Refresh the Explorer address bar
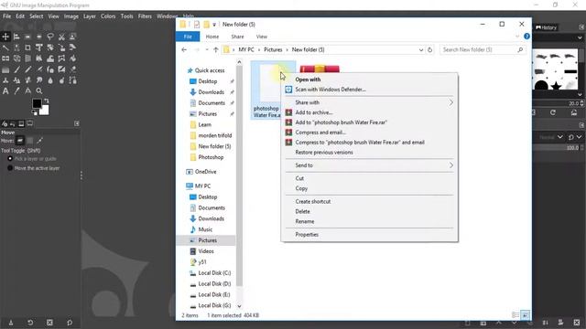Image resolution: width=586 pixels, height=329 pixels. click(x=429, y=49)
